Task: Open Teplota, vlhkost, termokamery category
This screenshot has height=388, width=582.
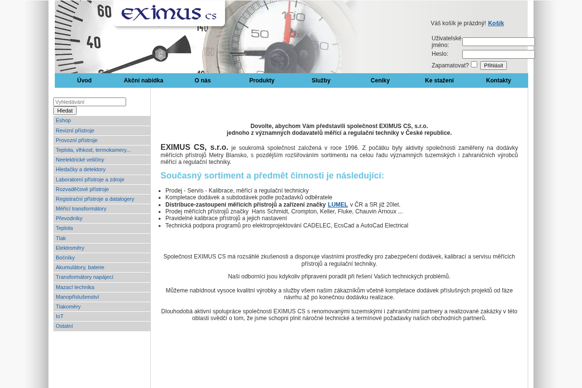Action: [102, 150]
